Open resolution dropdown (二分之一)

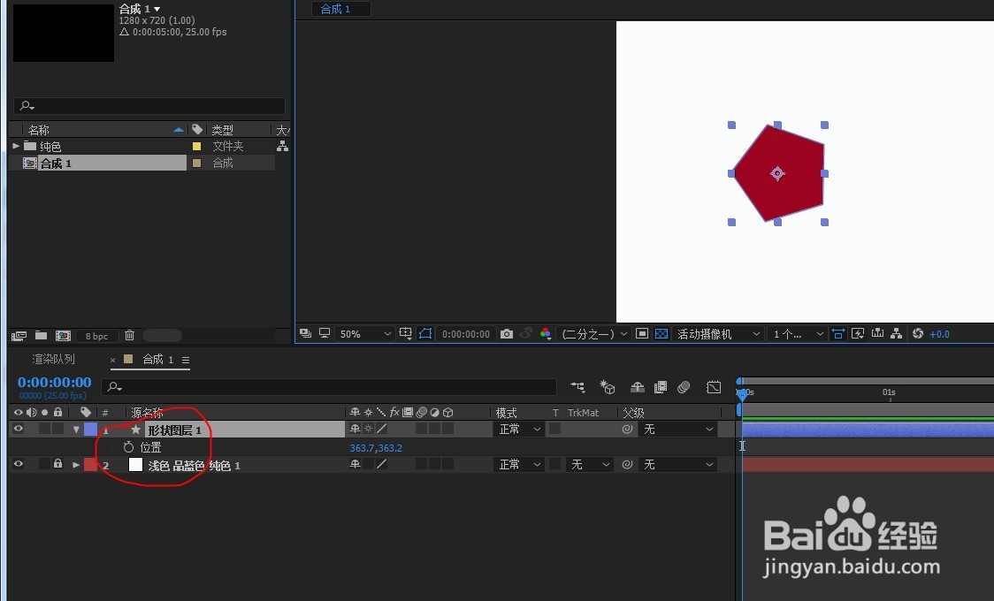594,334
